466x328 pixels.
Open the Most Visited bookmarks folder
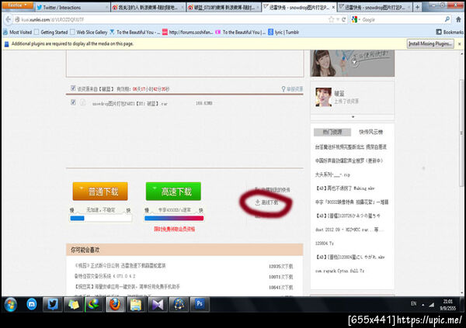click(17, 32)
